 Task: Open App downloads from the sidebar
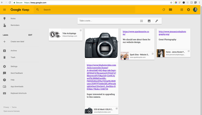click(x=17, y=87)
